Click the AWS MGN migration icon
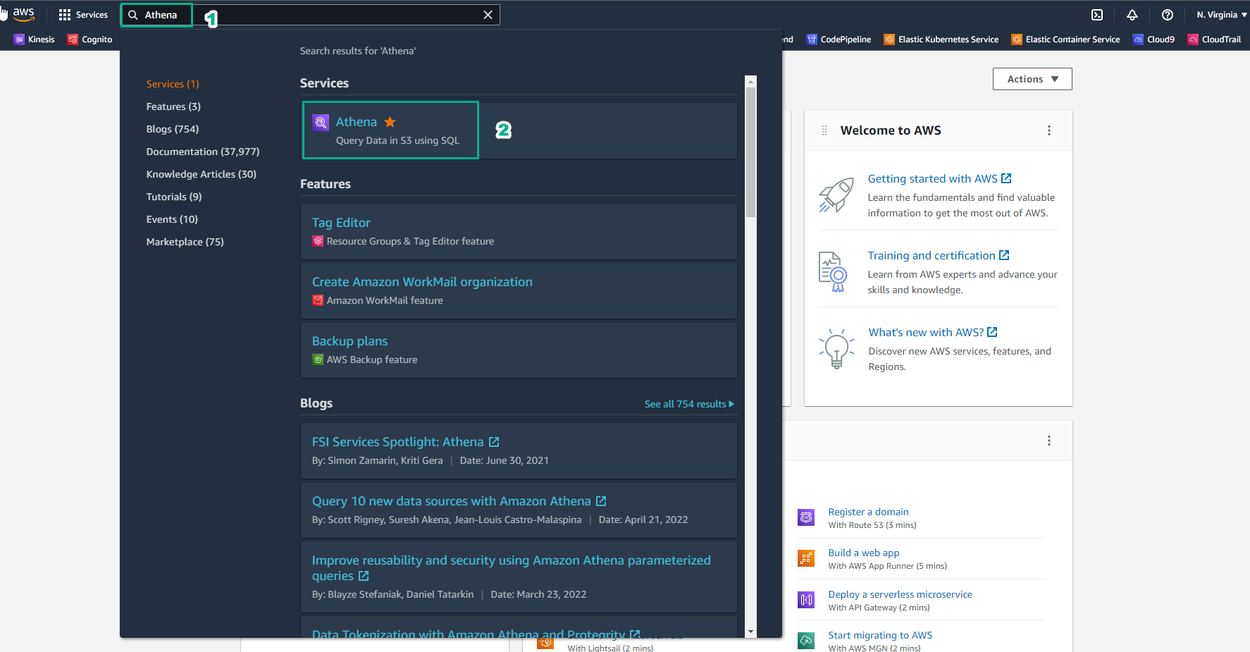 [x=806, y=641]
